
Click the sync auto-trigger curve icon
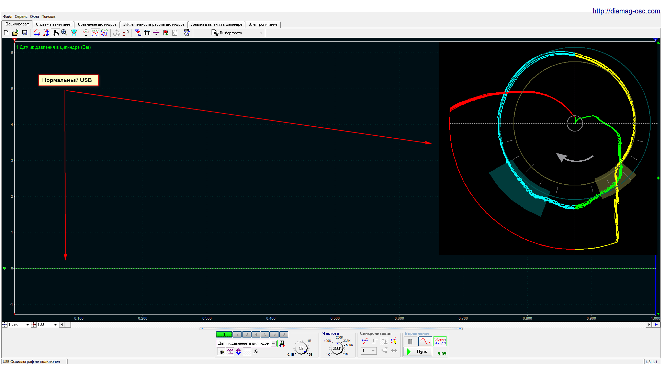365,341
